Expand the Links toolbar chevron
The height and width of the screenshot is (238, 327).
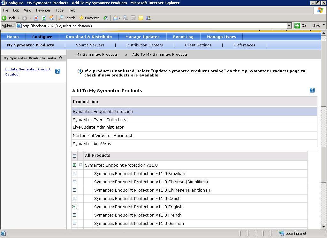click(x=324, y=25)
